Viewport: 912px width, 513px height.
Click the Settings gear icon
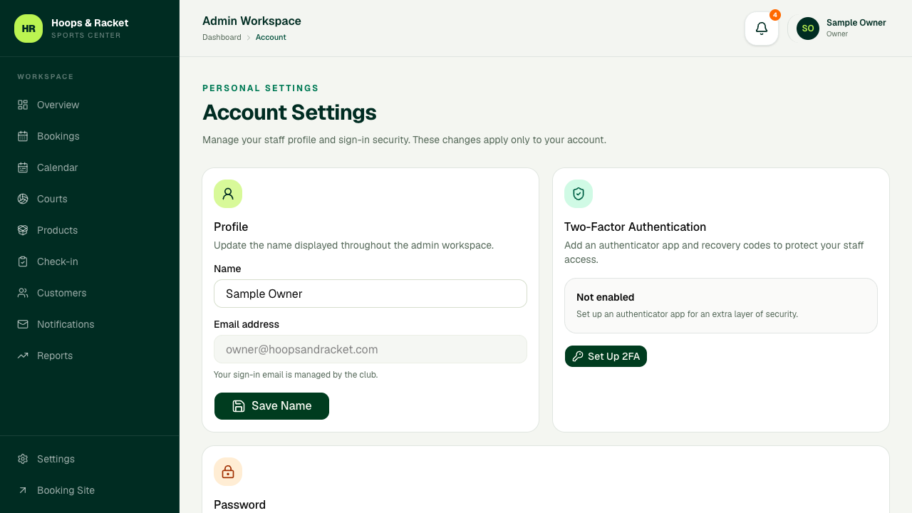23,459
